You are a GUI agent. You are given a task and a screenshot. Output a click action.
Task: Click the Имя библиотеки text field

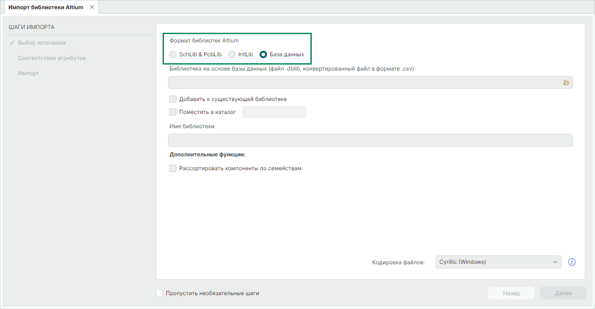tap(370, 140)
